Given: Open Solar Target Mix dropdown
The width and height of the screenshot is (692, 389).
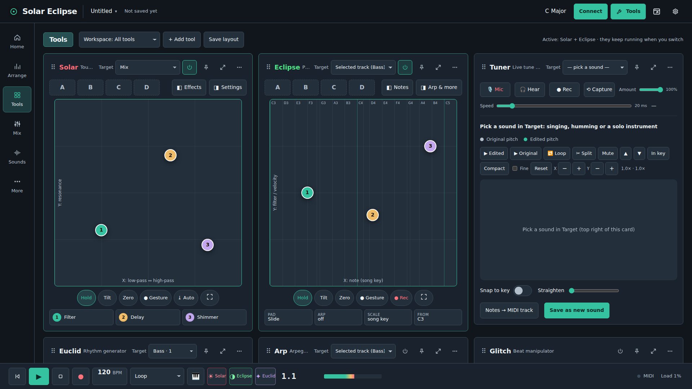Looking at the screenshot, I should (x=148, y=67).
